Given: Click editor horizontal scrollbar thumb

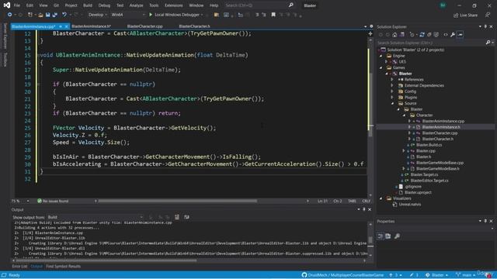Looking at the screenshot, I should (x=178, y=201).
